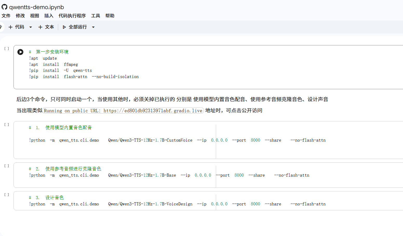Open the 帮助 menu
The height and width of the screenshot is (236, 403).
tap(110, 16)
